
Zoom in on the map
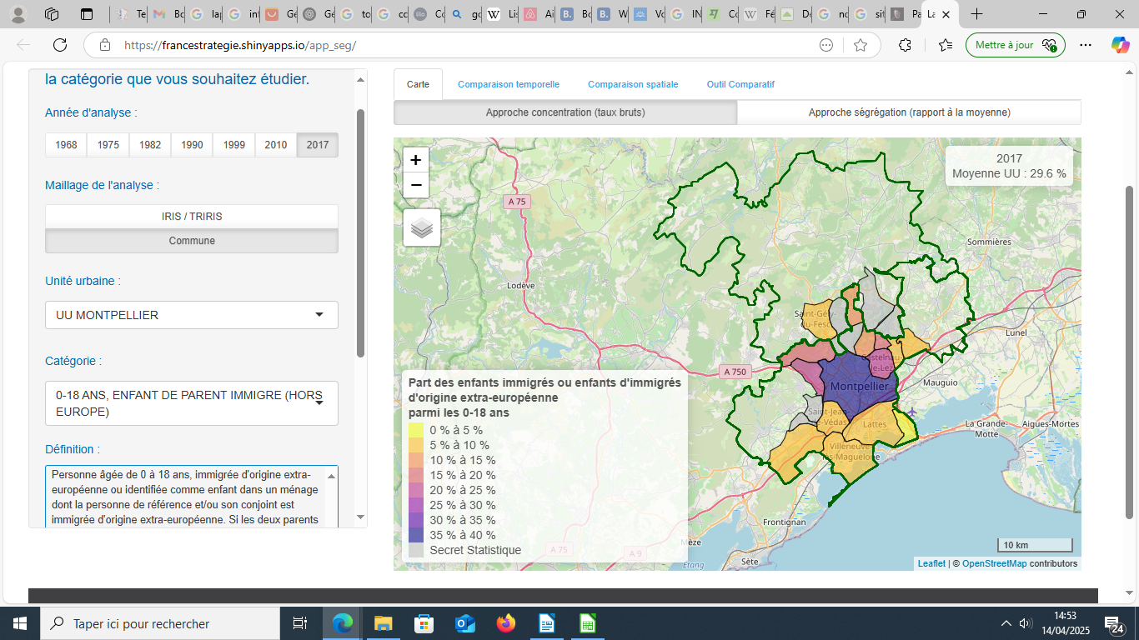pos(415,160)
